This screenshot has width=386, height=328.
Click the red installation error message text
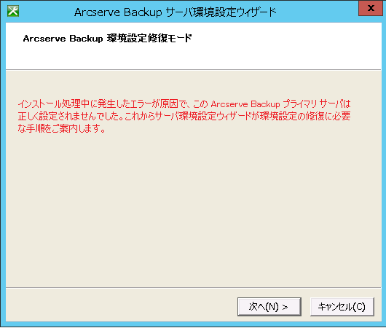point(184,116)
